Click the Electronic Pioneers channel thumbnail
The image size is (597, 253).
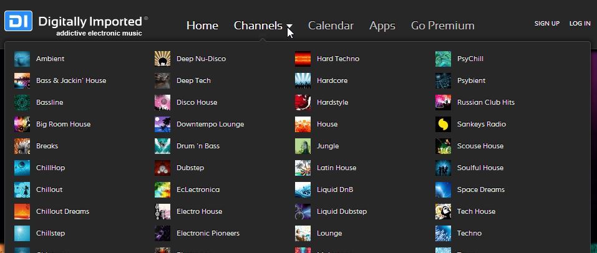click(163, 233)
